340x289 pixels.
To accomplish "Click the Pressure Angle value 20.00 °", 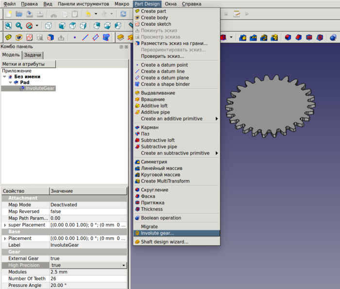I will pos(88,286).
